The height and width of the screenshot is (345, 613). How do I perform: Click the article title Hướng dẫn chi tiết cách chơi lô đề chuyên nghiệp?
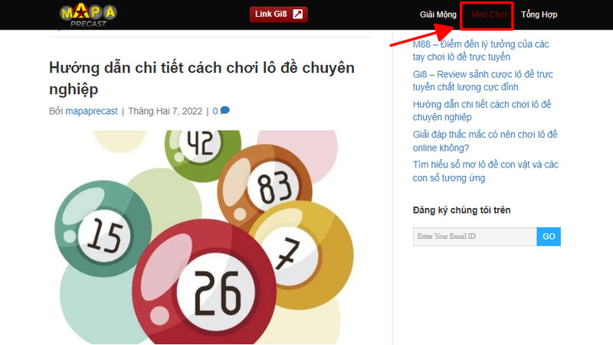coord(202,78)
